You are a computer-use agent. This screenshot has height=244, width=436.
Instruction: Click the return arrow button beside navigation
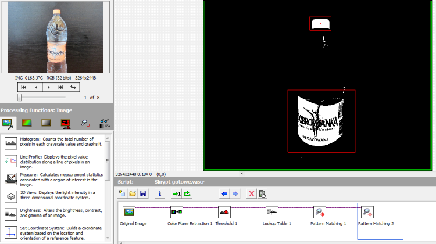(73, 87)
